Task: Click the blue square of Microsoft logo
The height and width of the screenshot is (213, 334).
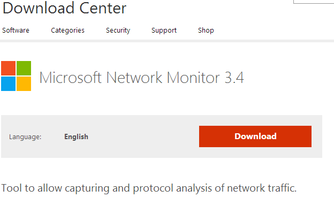Action: coord(9,83)
